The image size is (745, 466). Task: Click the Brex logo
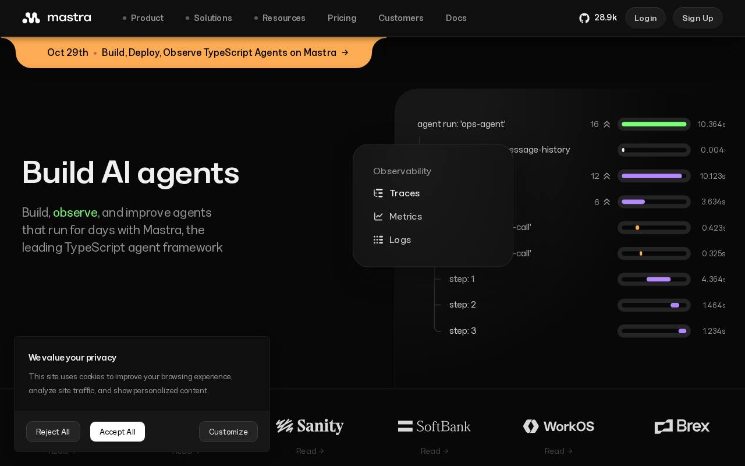click(x=682, y=426)
